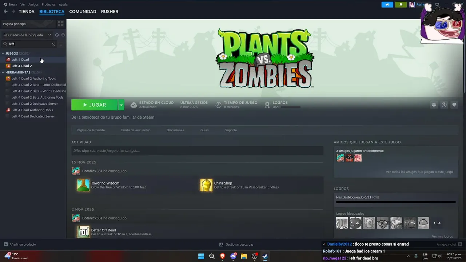
Task: Click the Towering Wisdom achievement icon
Action: tap(83, 185)
